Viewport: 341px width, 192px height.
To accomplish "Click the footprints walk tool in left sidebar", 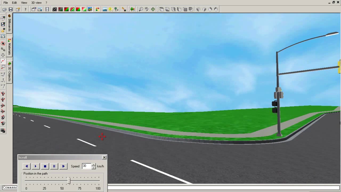I will tap(3, 49).
